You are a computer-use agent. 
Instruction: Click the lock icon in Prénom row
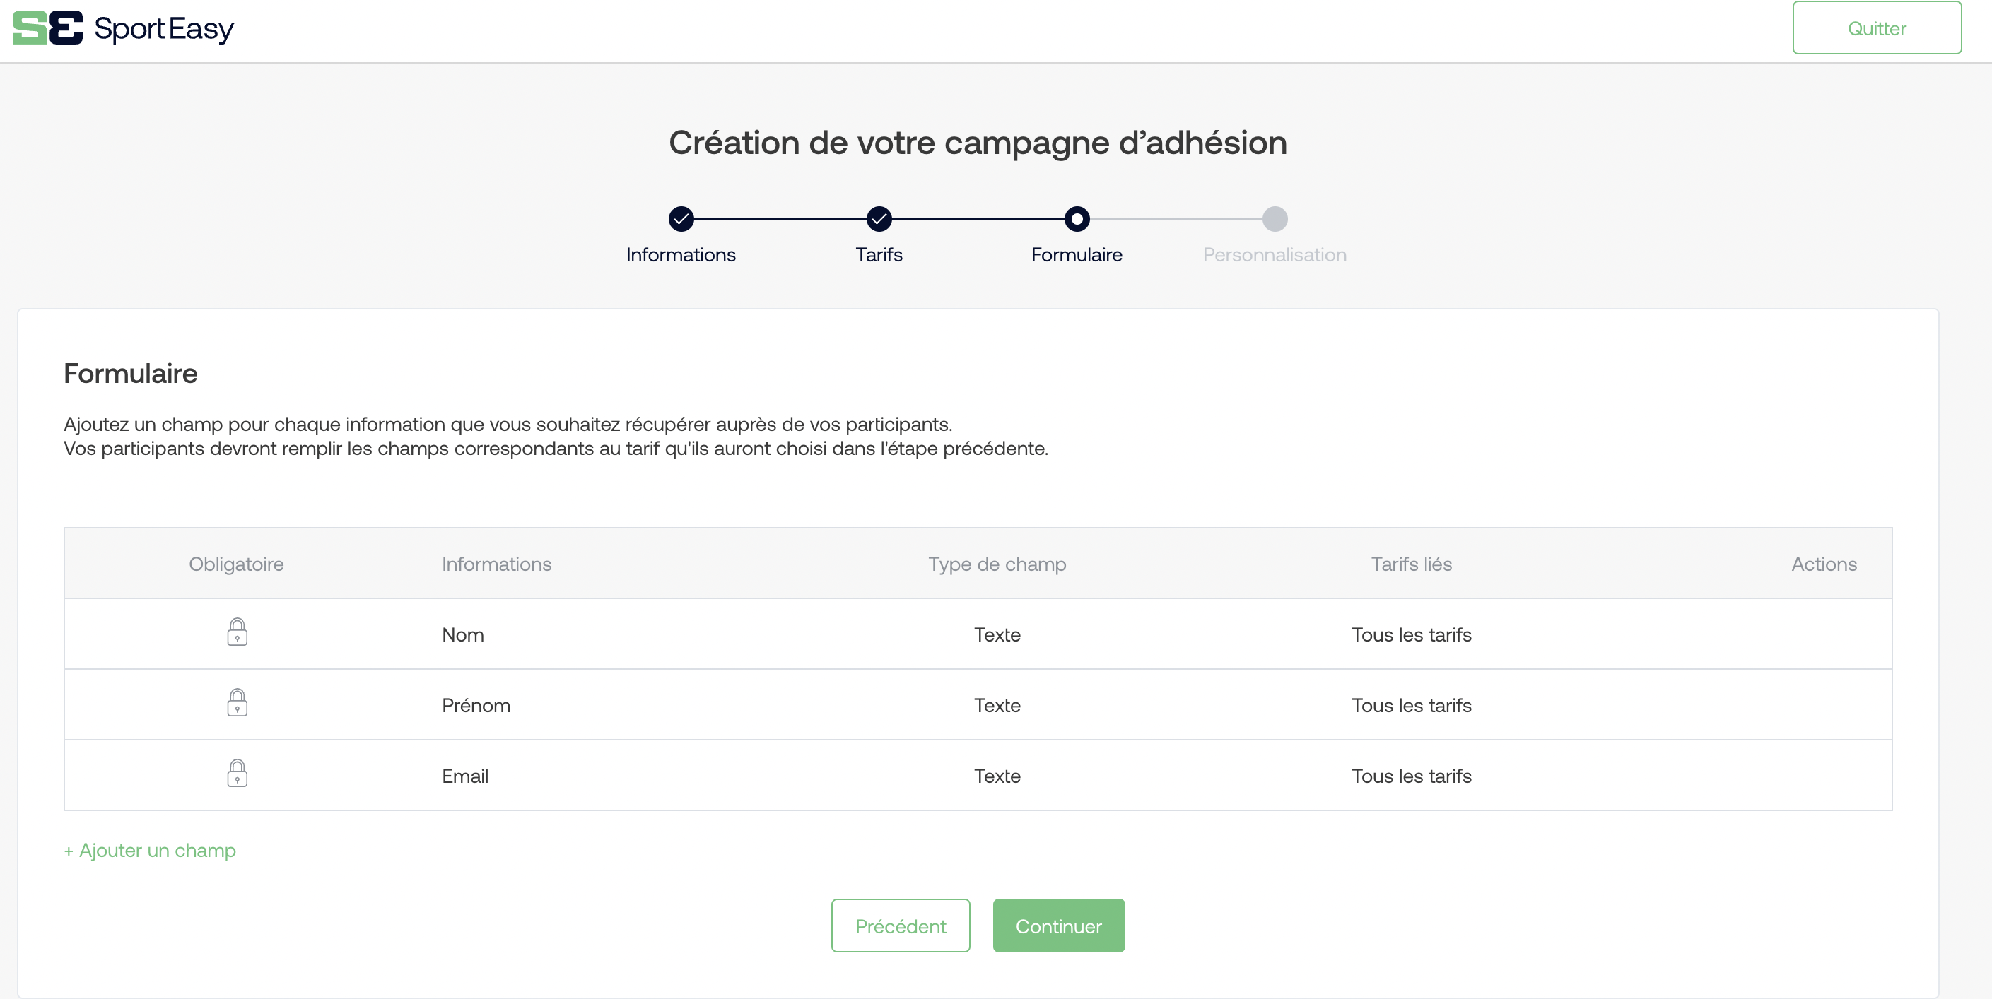coord(237,703)
